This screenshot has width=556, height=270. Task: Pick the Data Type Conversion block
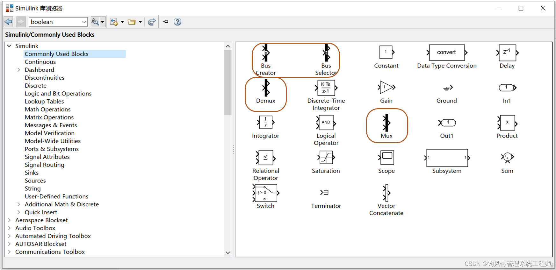447,53
